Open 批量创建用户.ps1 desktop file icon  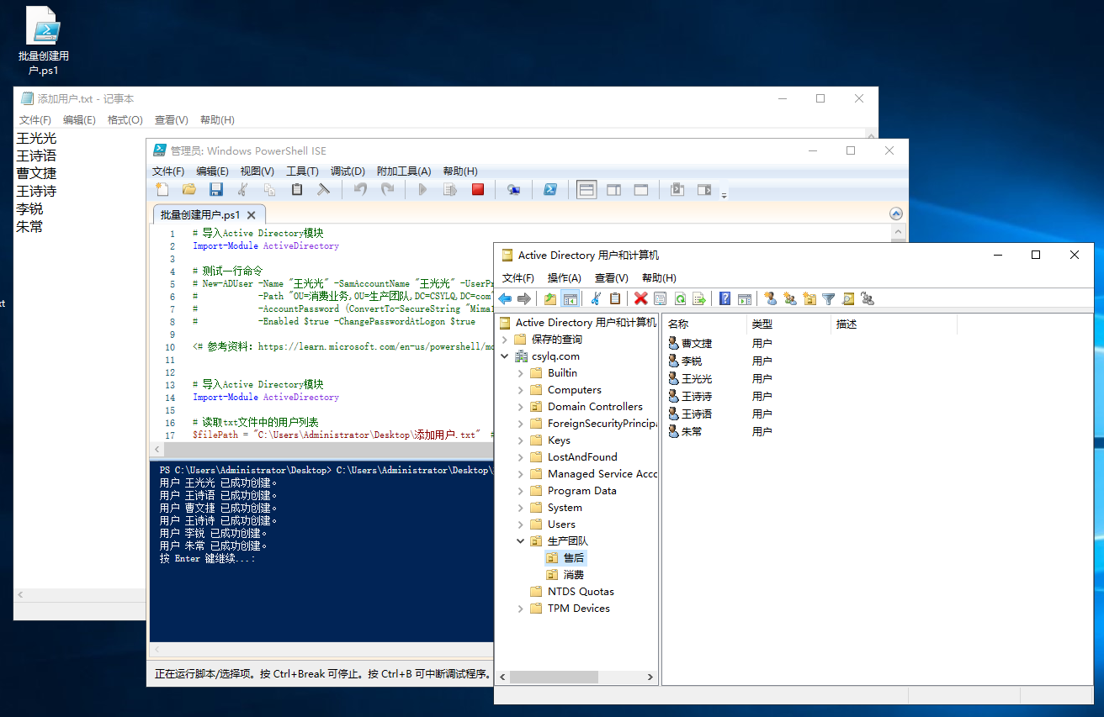[x=43, y=41]
